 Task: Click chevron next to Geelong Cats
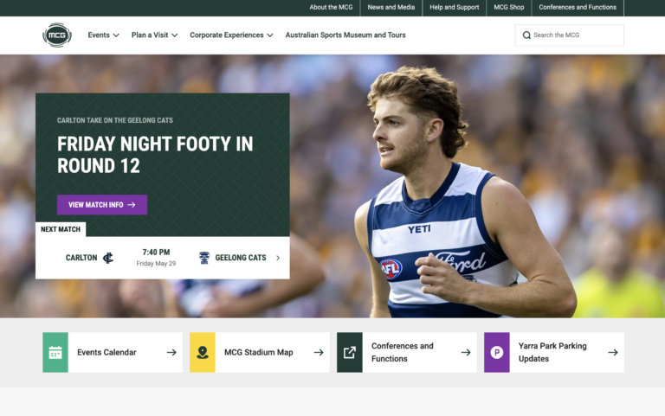(278, 258)
